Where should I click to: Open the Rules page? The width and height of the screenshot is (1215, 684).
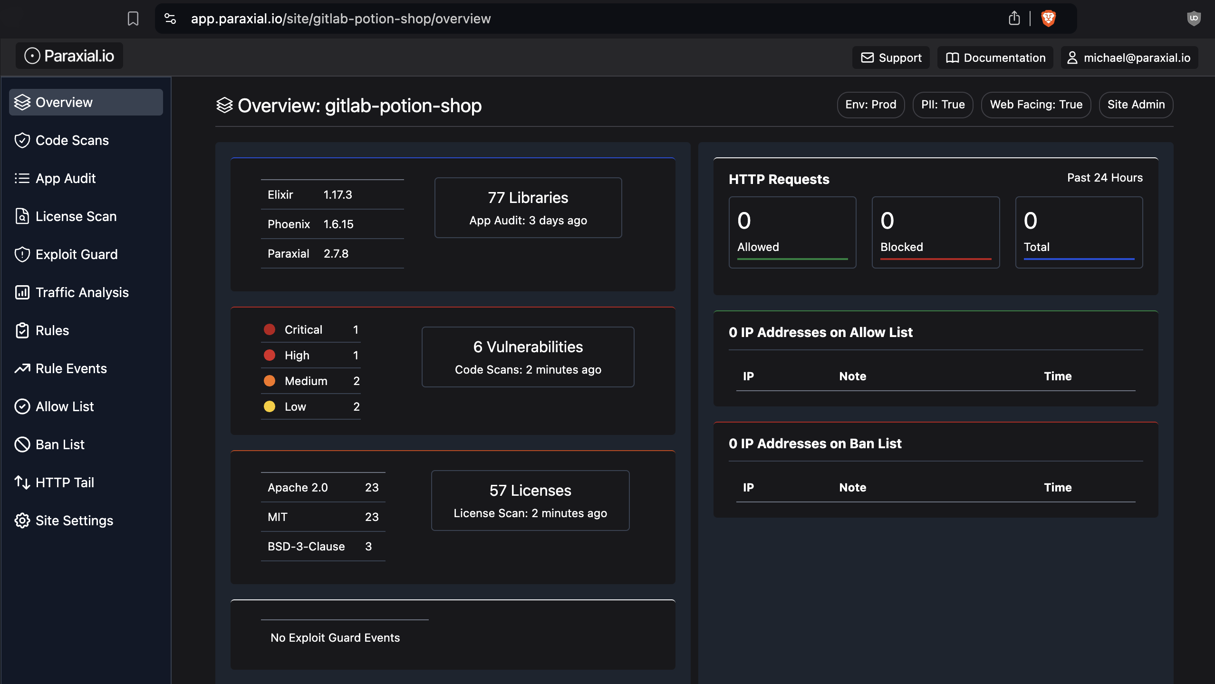point(86,330)
